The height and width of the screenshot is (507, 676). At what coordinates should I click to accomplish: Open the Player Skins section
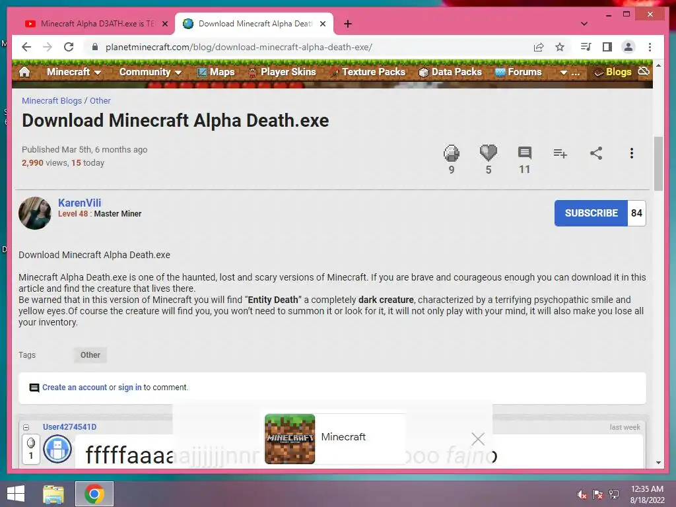tap(282, 72)
